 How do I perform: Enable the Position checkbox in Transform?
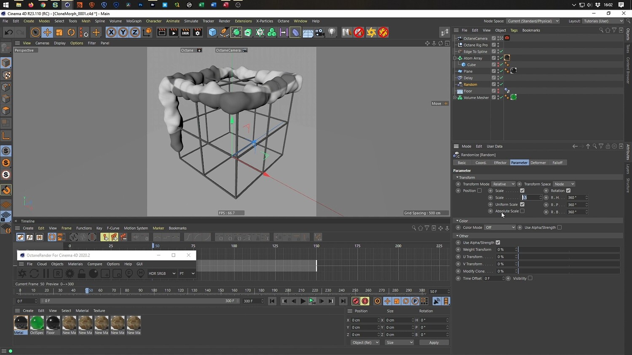pyautogui.click(x=479, y=191)
